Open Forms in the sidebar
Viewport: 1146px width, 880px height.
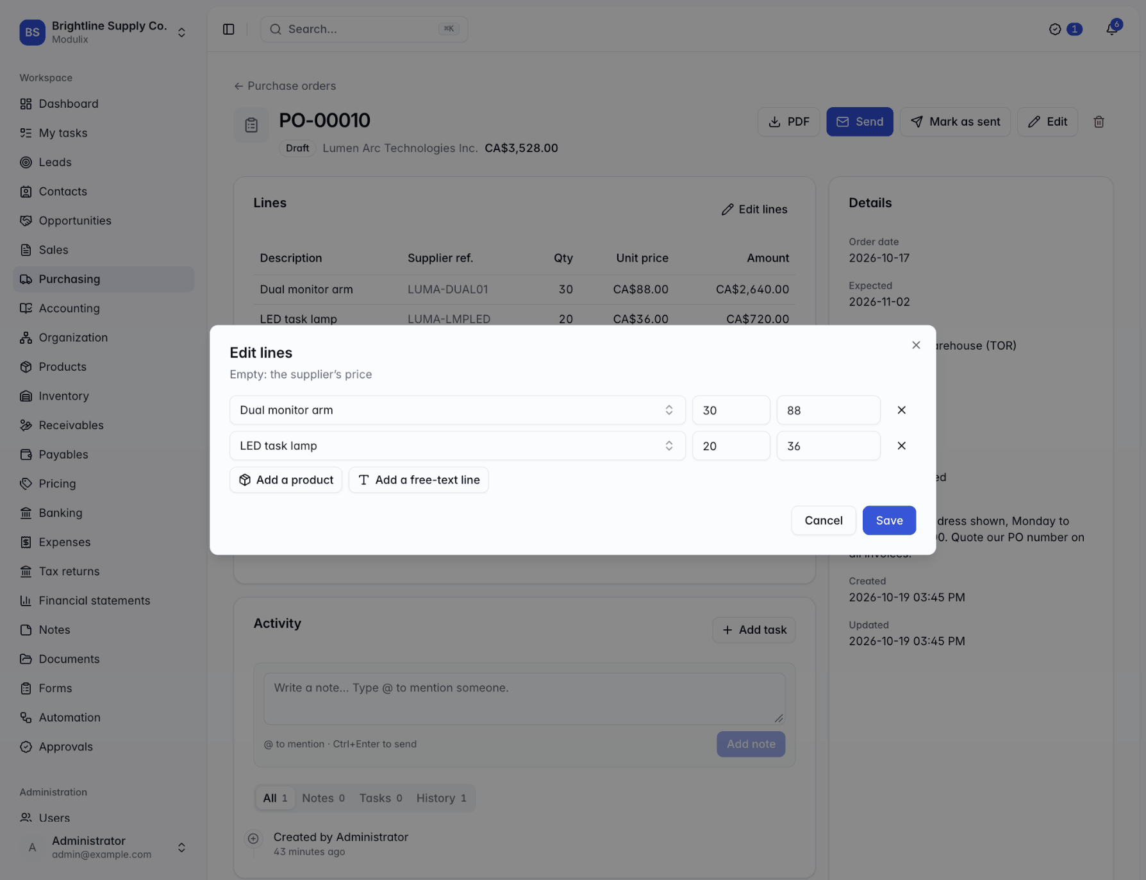[x=103, y=688]
